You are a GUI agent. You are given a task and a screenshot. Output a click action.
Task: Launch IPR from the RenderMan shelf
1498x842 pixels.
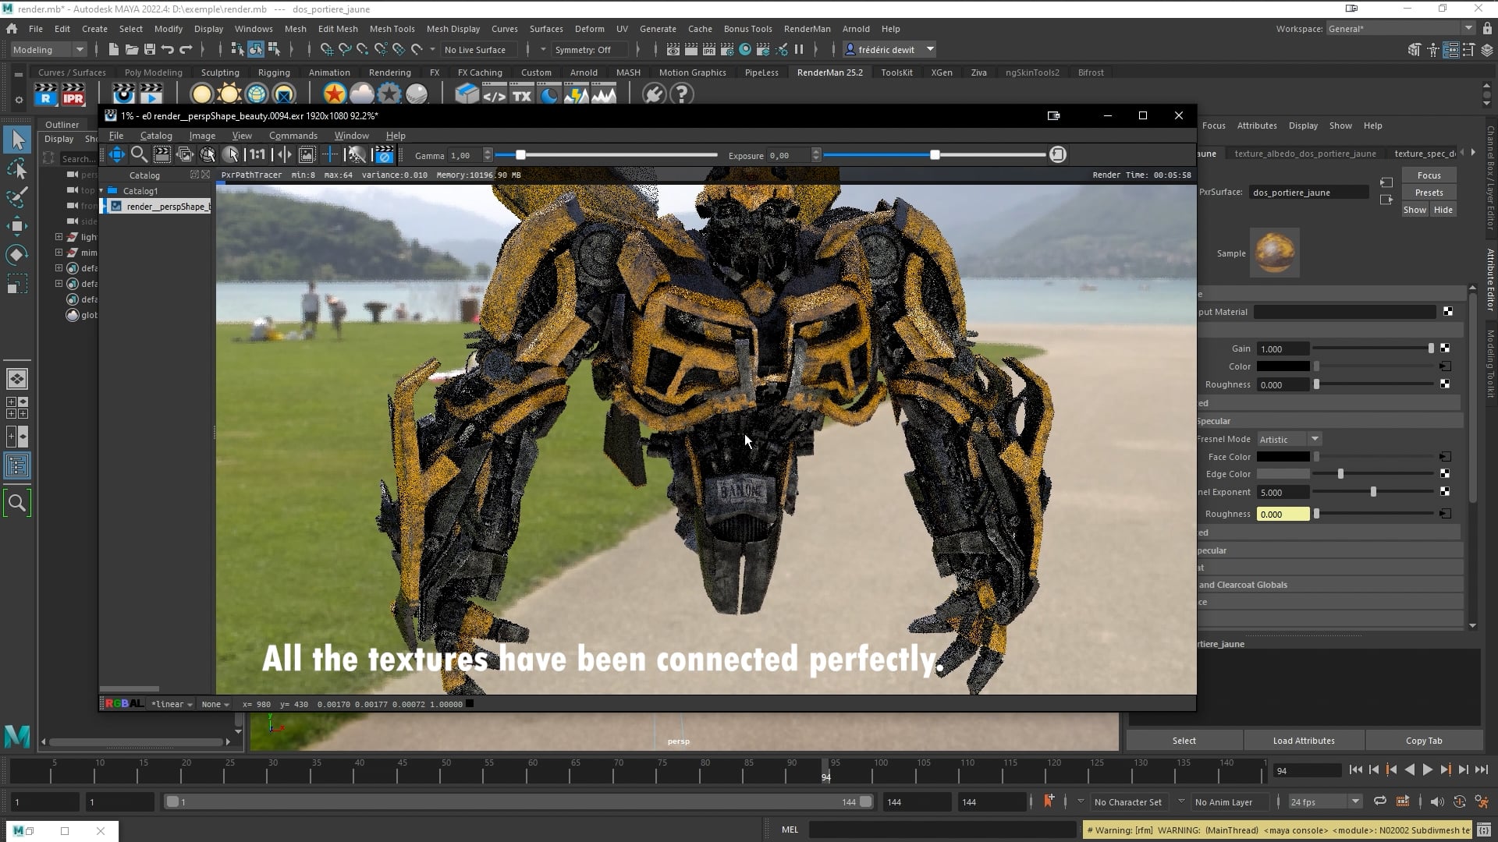pos(73,94)
